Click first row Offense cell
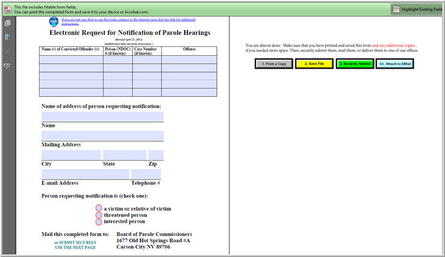This screenshot has height=257, width=445. pos(189,60)
